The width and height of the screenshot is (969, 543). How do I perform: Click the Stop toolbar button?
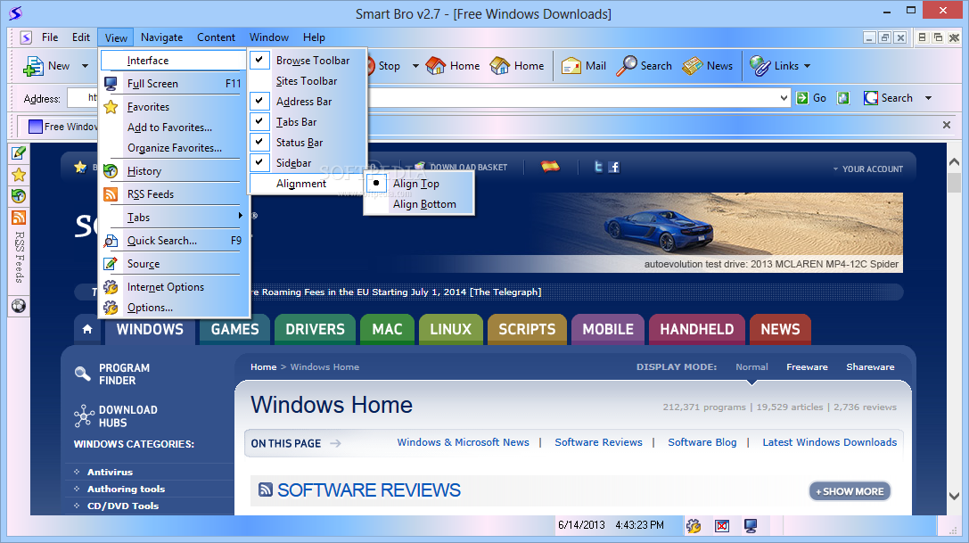point(389,66)
